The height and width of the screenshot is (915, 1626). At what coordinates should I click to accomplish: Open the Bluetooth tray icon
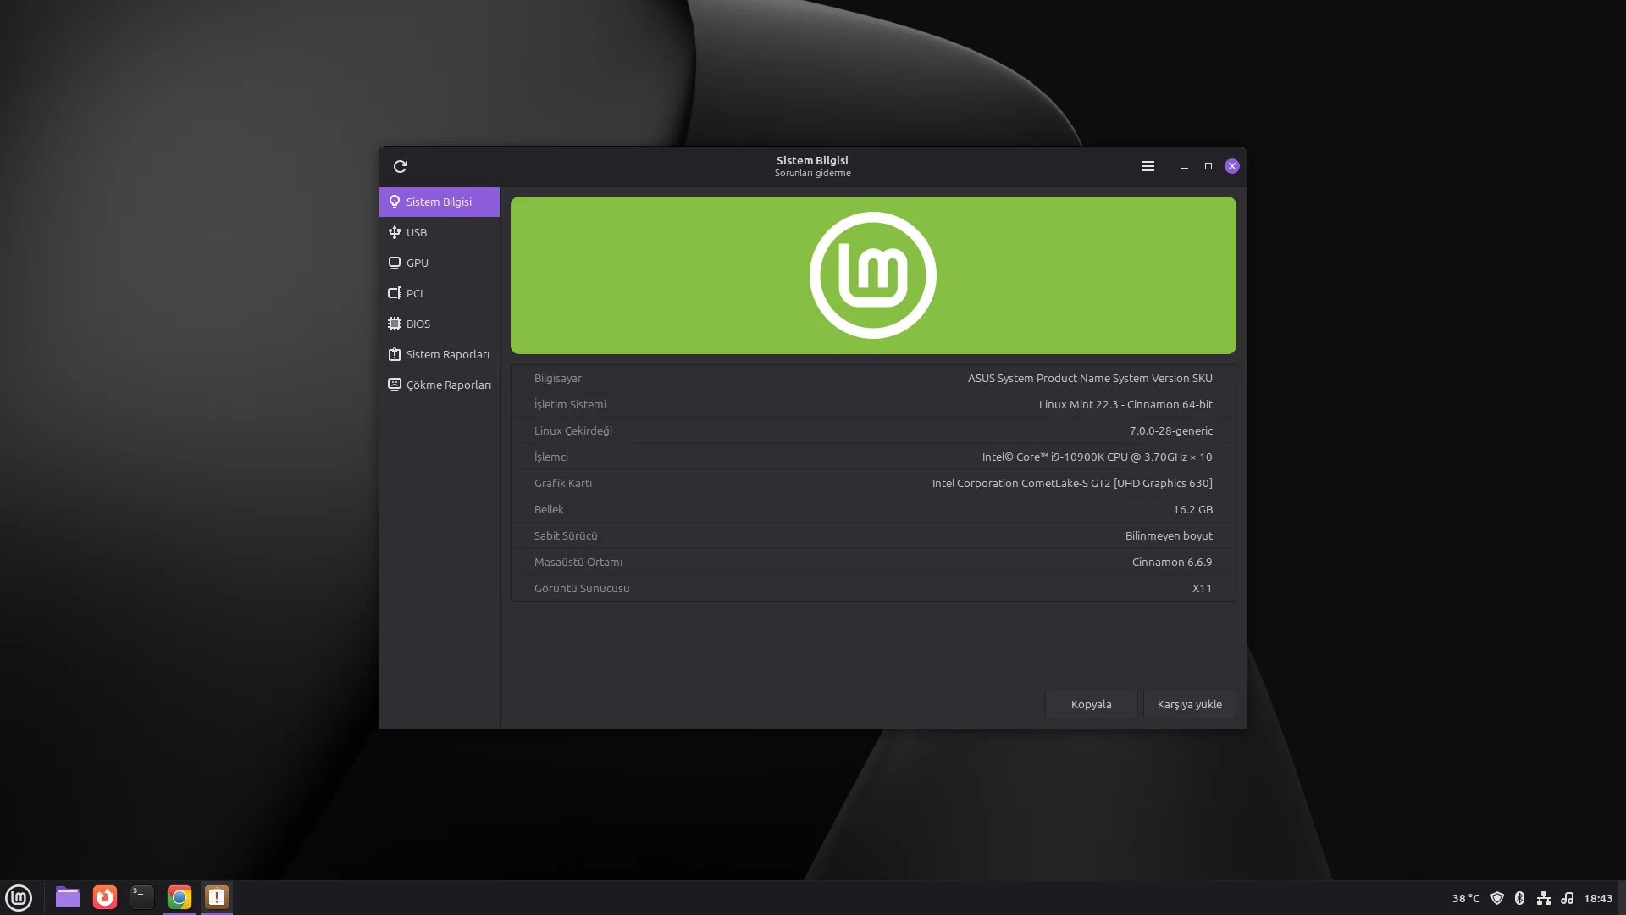tap(1520, 898)
